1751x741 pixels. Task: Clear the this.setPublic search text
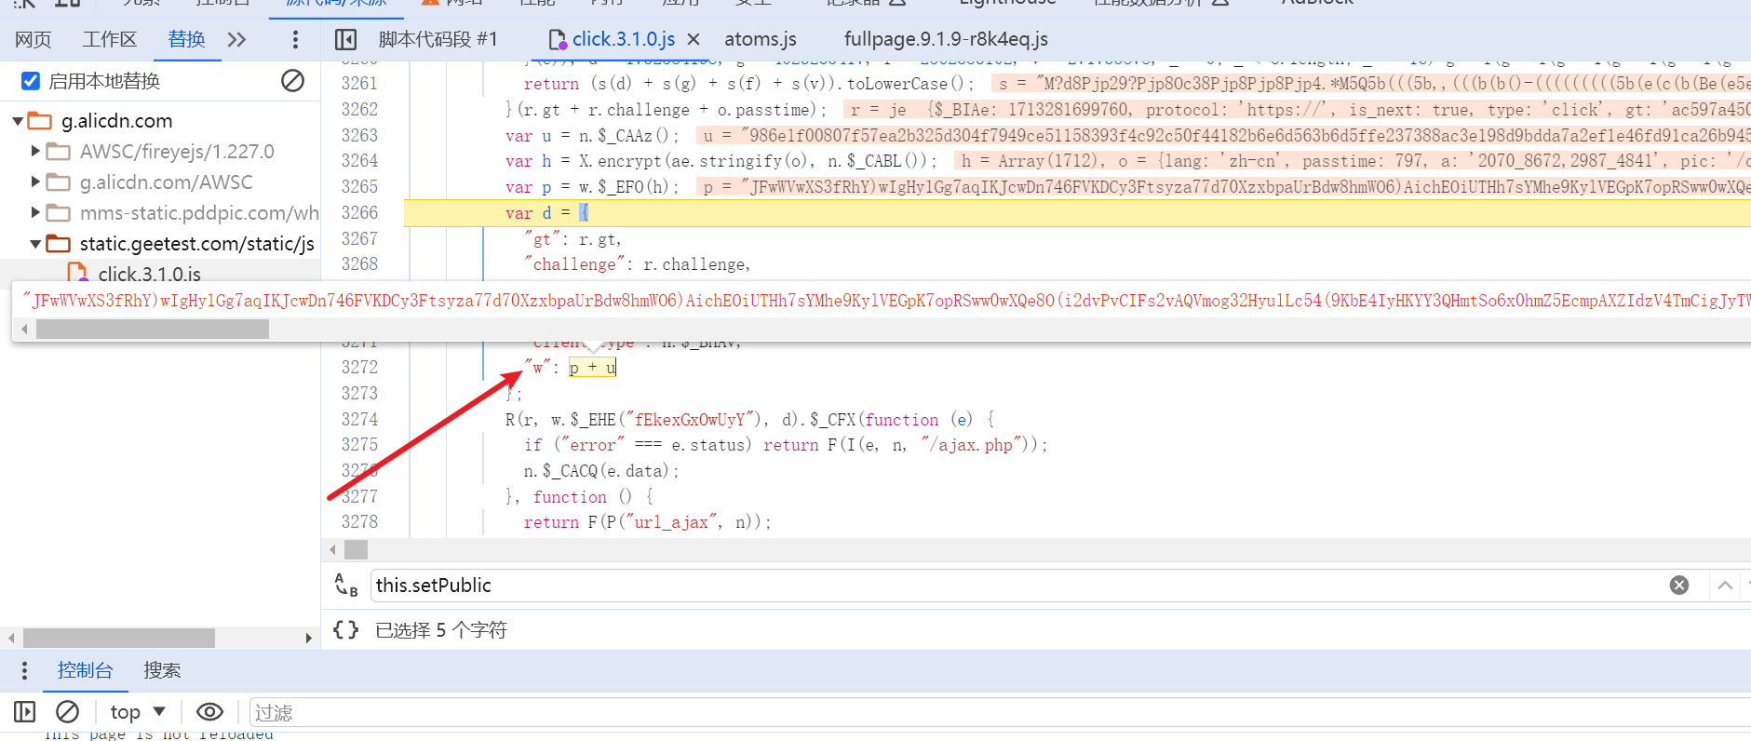point(1678,586)
